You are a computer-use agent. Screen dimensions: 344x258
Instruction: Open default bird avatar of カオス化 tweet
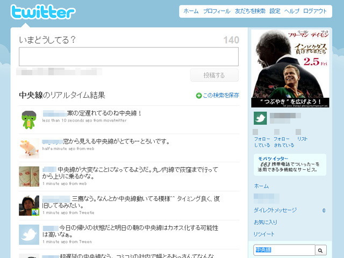[x=29, y=234]
